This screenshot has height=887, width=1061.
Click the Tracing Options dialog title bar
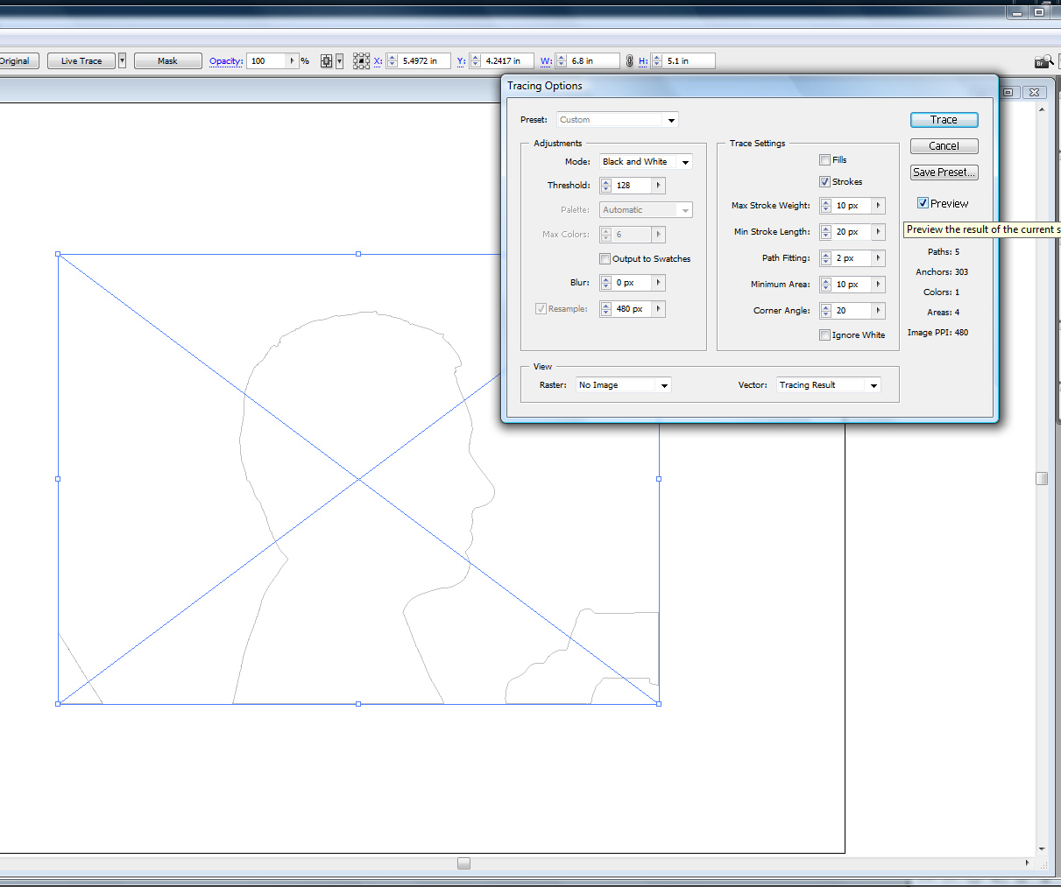pos(749,86)
